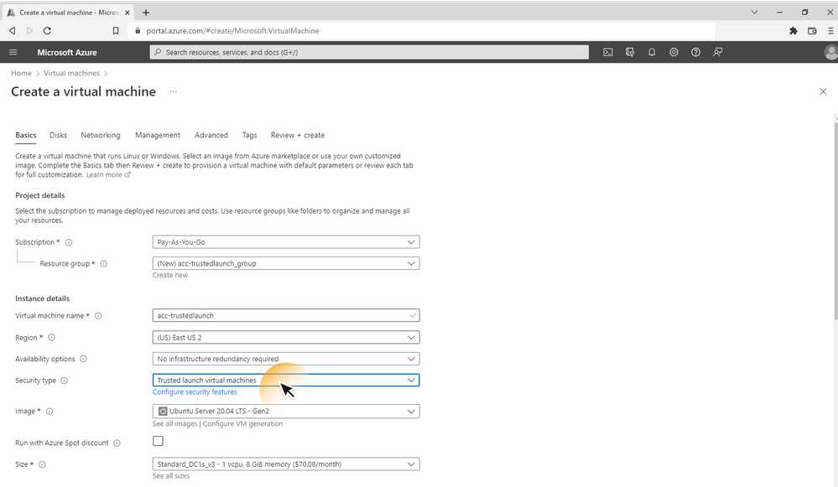Viewport: 838px width, 487px height.
Task: Click the See all images link
Action: 174,423
